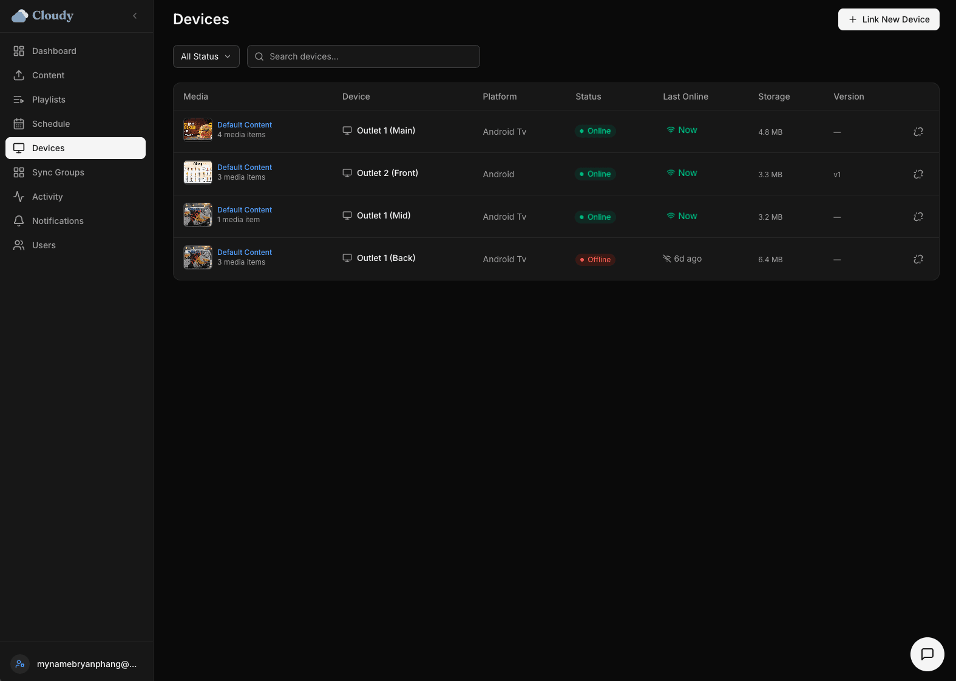Screen dimensions: 956x681
Task: Open Notifications from the sidebar
Action: click(75, 221)
